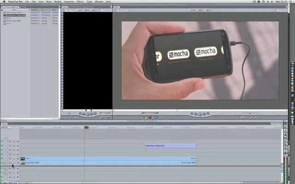Go to next edit in Canvas
Screen dimensions: 295x184
[208, 114]
